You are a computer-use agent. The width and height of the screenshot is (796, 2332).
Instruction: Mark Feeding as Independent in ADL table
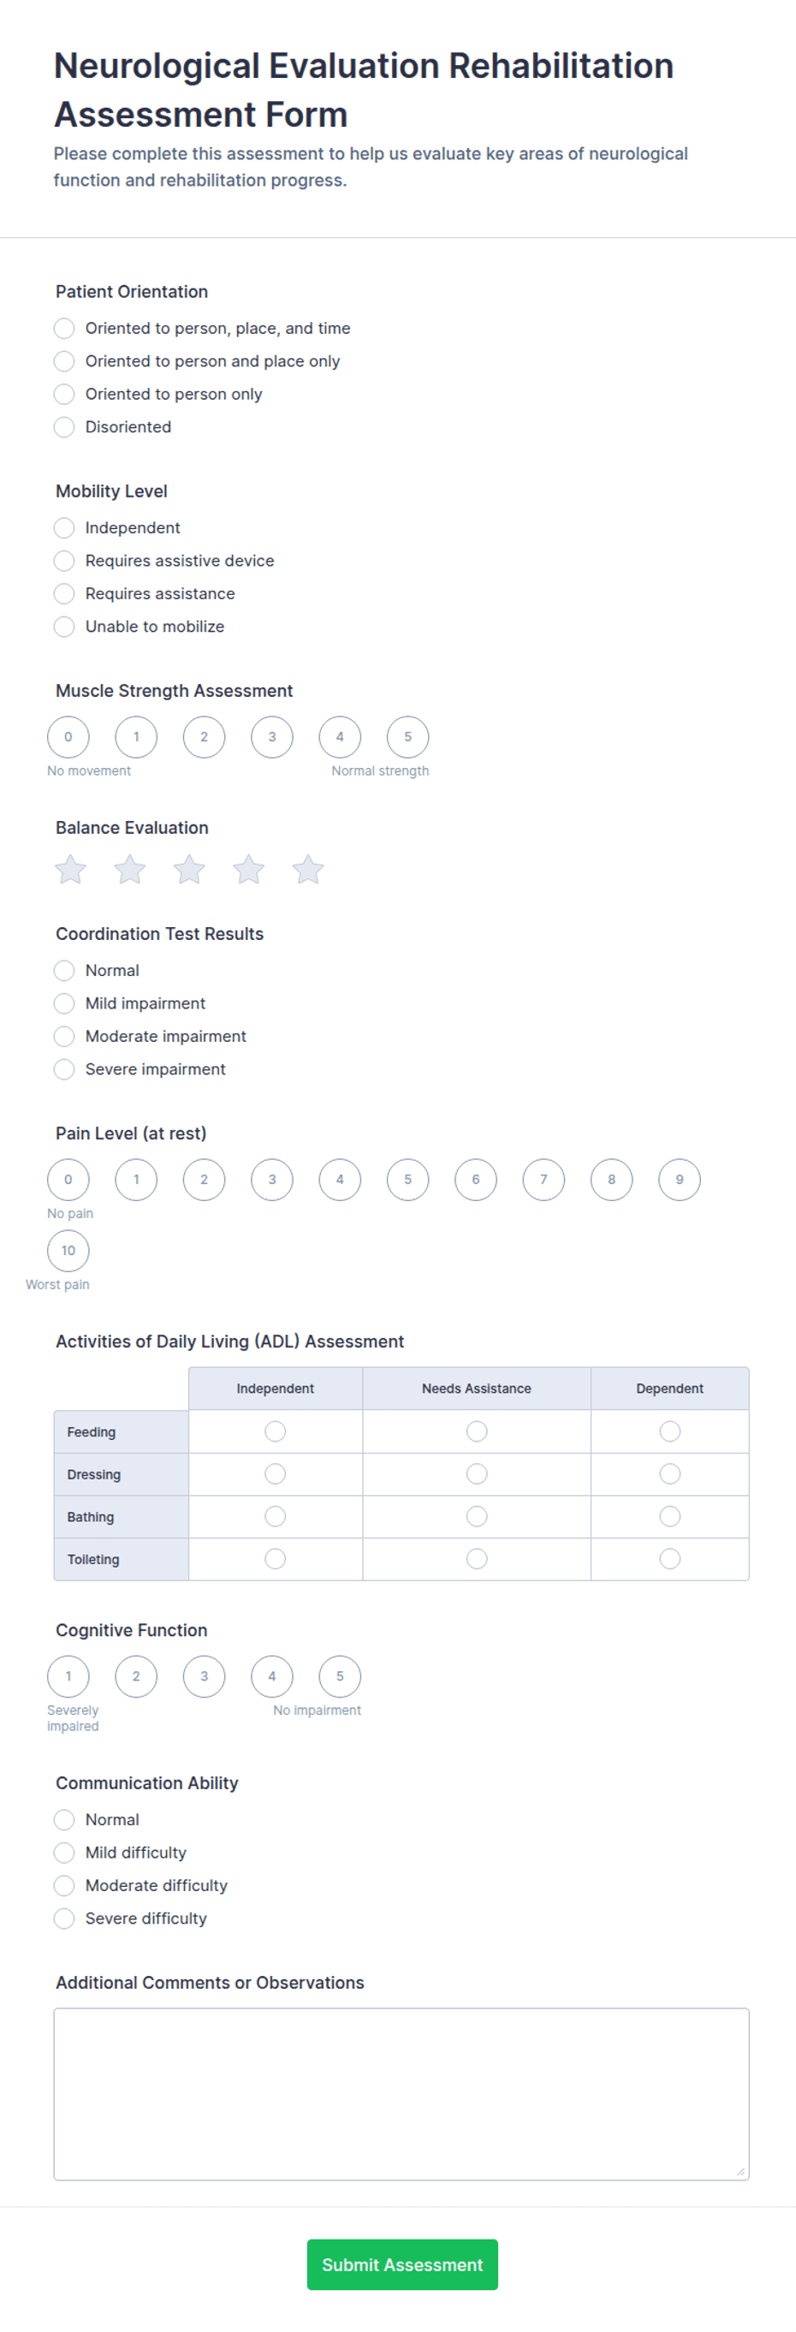275,1431
